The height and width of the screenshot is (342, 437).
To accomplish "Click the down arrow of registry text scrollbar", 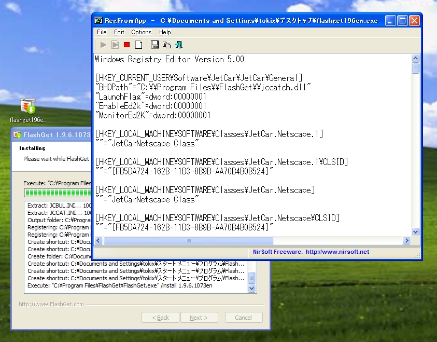I will [x=415, y=231].
